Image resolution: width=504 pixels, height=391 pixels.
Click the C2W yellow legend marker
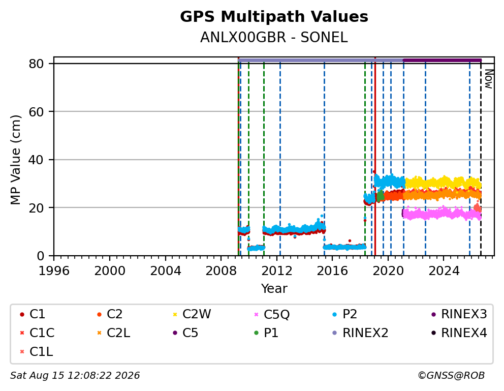point(175,314)
